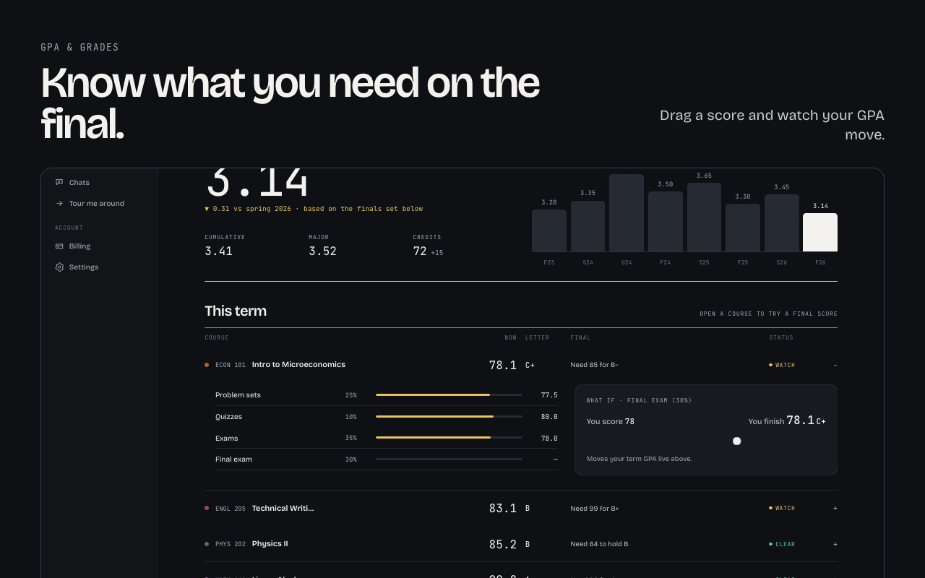Screen dimensions: 925x578
Task: Select the 83.1 grade for ENGL 205
Action: [x=503, y=508]
